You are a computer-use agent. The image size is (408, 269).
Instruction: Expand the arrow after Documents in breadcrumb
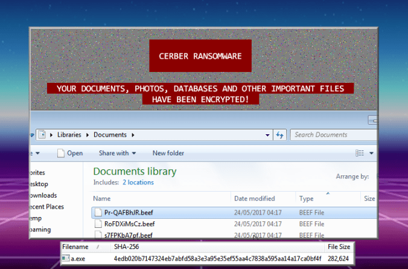click(x=132, y=134)
